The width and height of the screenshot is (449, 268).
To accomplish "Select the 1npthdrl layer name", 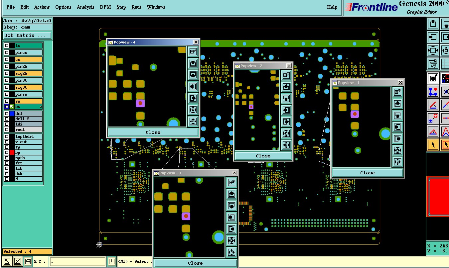I will click(x=29, y=136).
